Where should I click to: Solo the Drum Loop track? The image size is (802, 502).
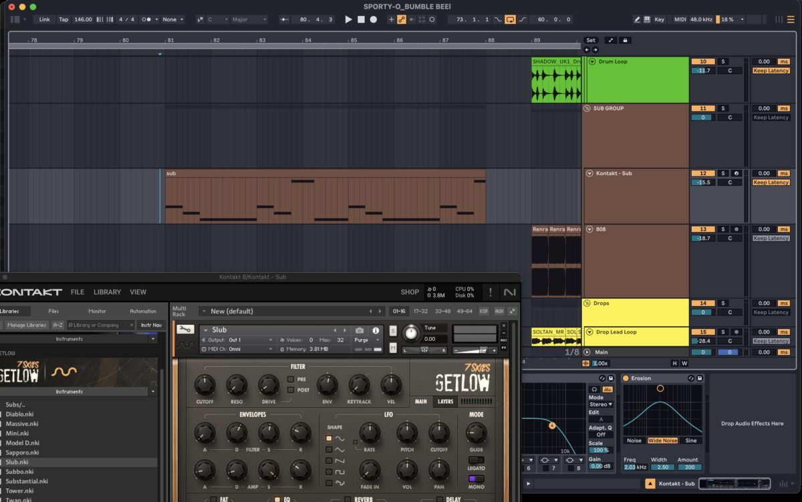(x=722, y=61)
